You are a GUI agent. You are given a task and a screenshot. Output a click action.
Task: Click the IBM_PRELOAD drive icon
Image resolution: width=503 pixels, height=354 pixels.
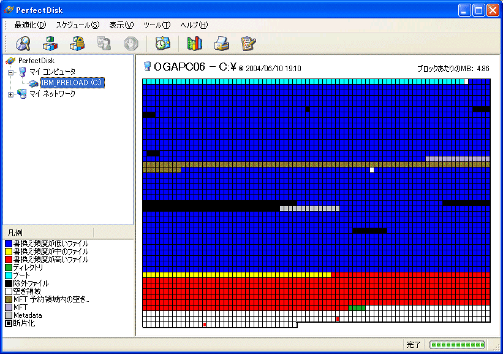pyautogui.click(x=33, y=83)
